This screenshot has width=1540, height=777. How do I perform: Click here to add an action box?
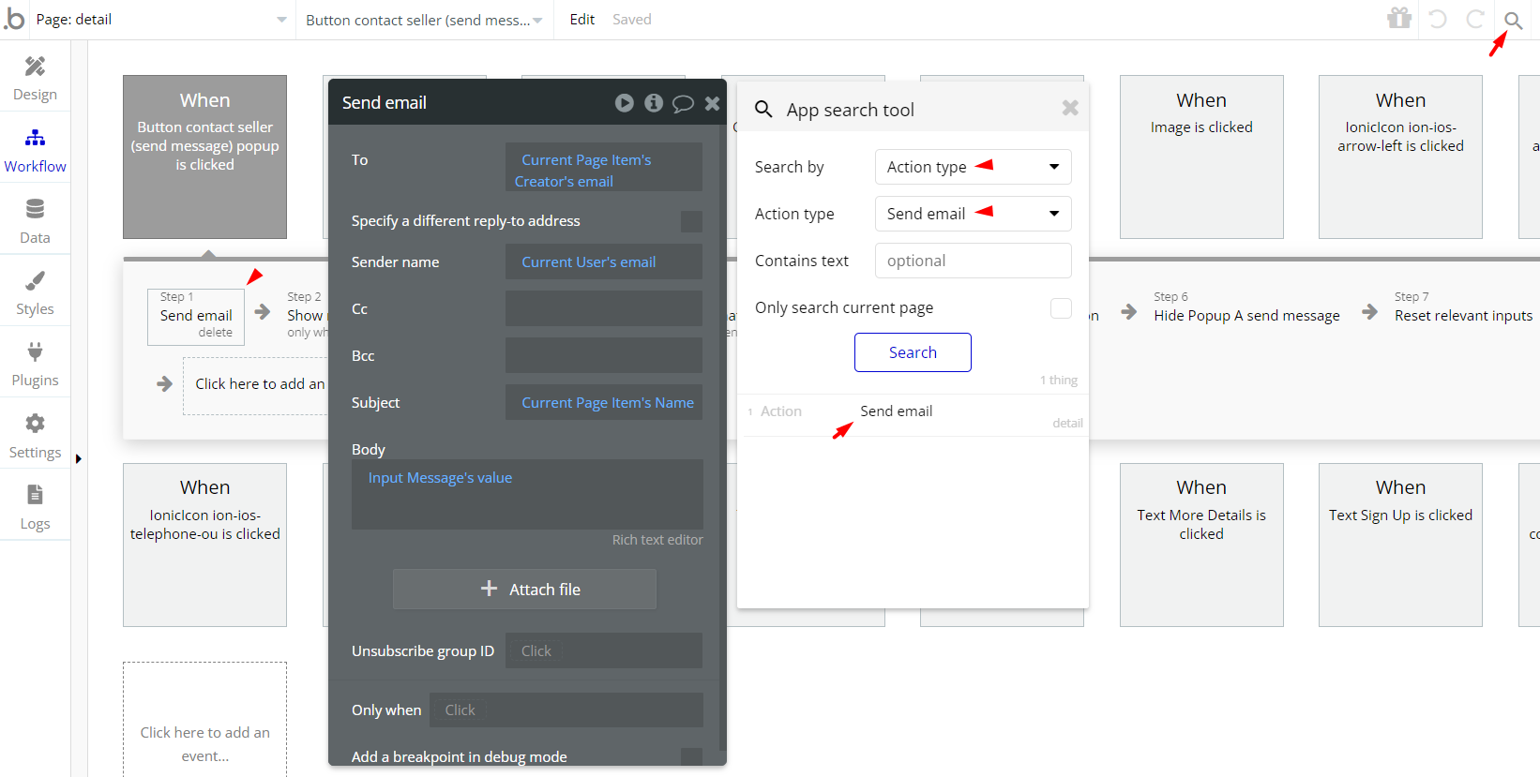click(255, 385)
